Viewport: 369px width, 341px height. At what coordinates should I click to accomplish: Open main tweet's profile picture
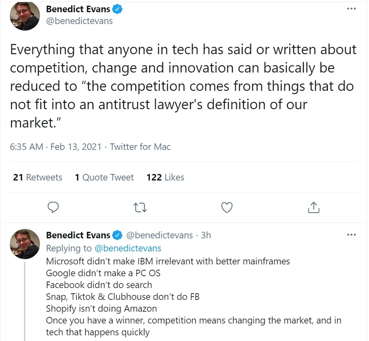click(25, 16)
